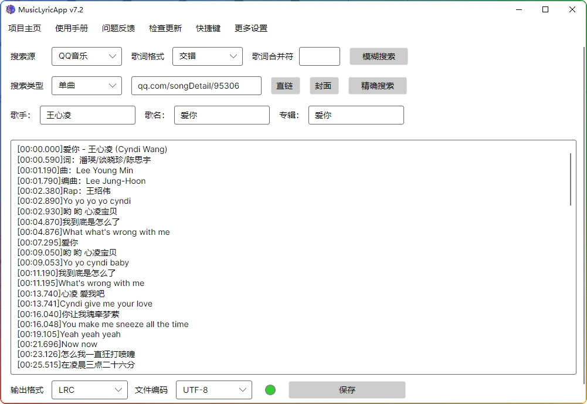Select the 检查更新 menu item
Viewport: 587px width, 404px height.
pyautogui.click(x=165, y=29)
